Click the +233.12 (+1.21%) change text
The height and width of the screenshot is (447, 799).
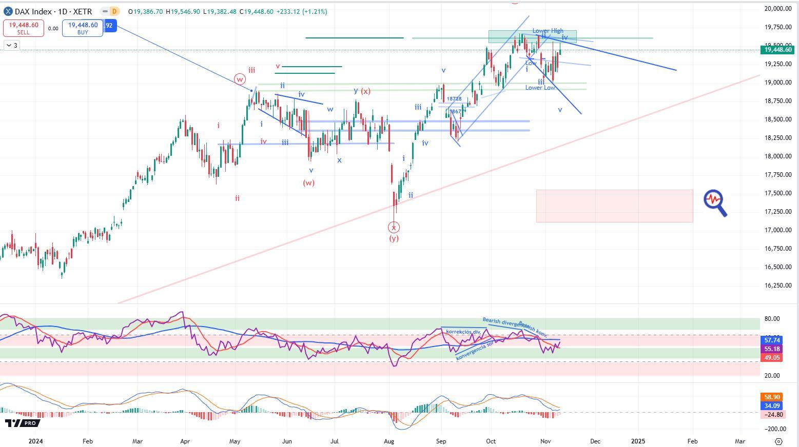click(x=302, y=11)
